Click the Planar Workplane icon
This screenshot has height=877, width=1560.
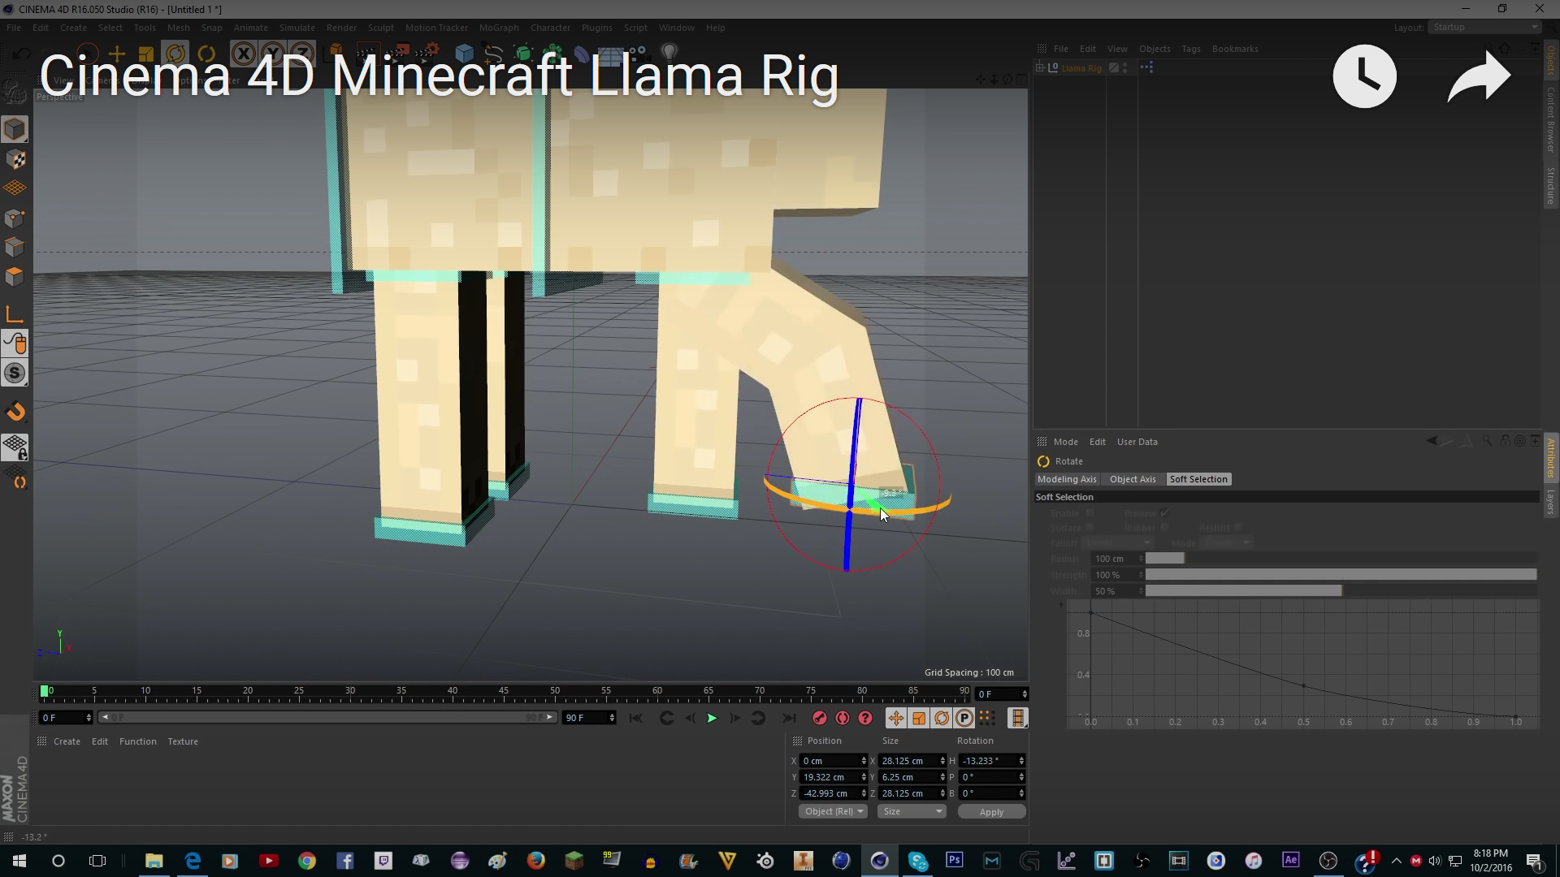[15, 477]
